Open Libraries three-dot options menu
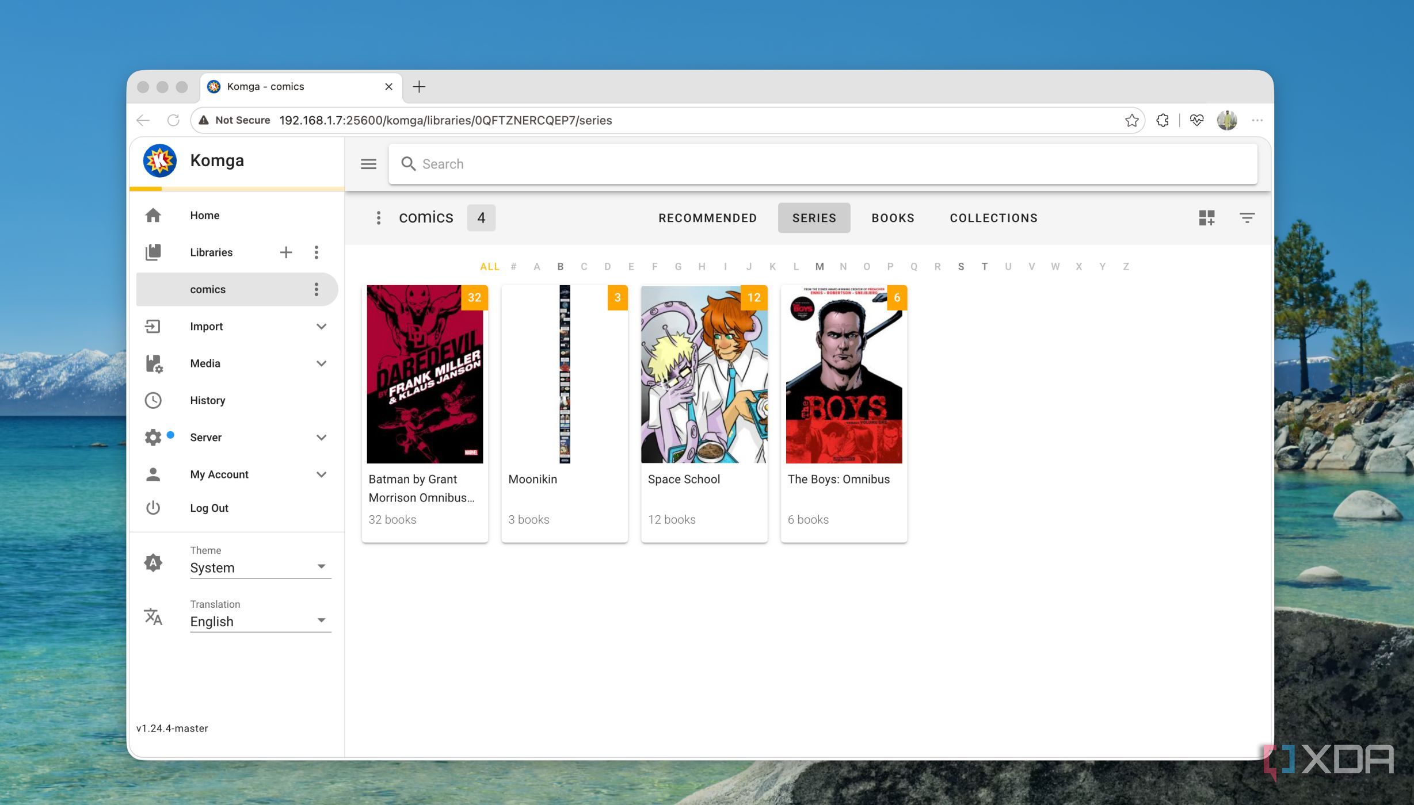The width and height of the screenshot is (1414, 805). (316, 252)
